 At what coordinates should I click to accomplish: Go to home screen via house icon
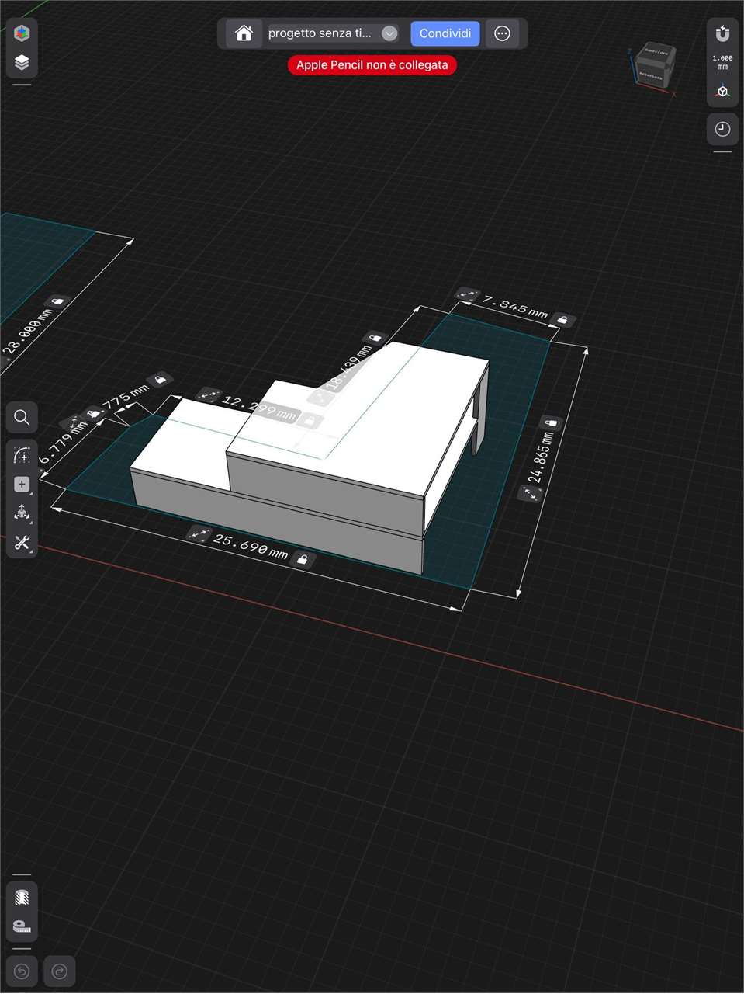pyautogui.click(x=244, y=33)
